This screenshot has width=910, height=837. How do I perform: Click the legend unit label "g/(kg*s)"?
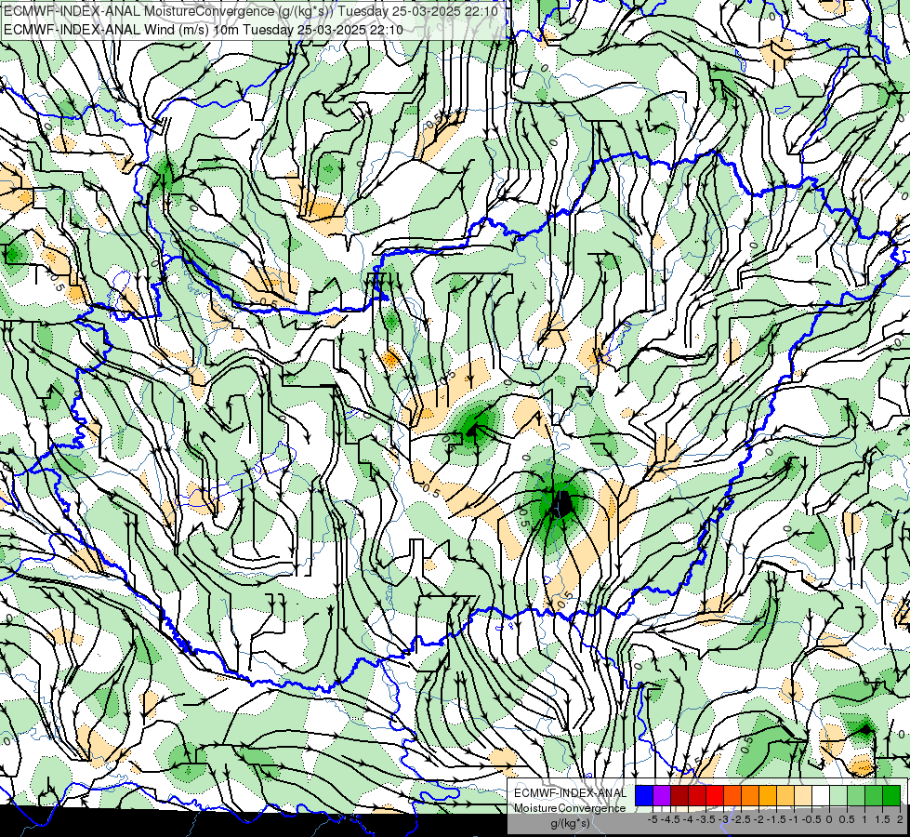(570, 823)
